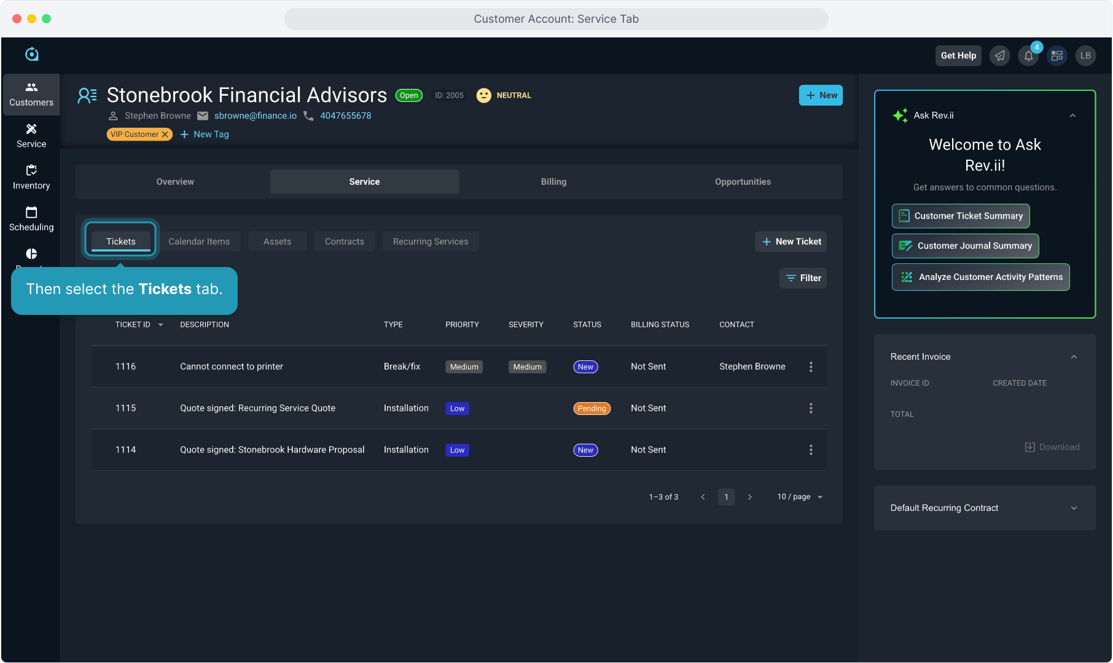The width and height of the screenshot is (1113, 663).
Task: Collapse the Ask Rev.ii panel
Action: [1072, 115]
